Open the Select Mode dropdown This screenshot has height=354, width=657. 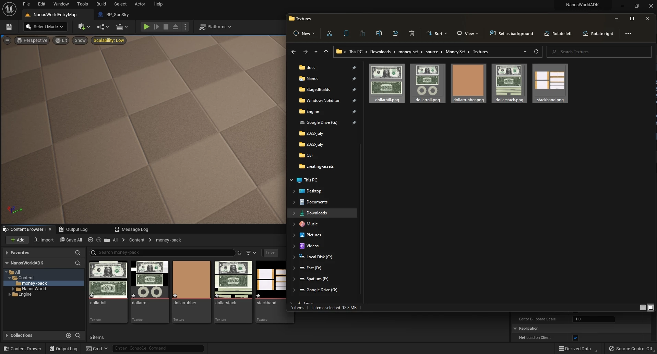tap(45, 27)
